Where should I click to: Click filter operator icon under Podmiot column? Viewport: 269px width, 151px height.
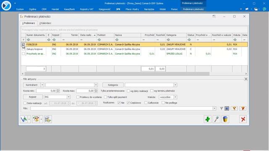pos(99,40)
